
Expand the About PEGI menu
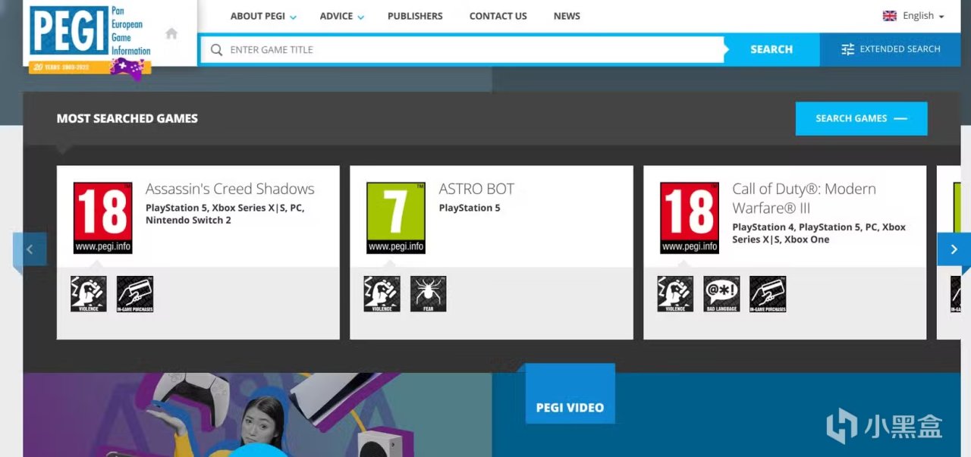point(263,16)
